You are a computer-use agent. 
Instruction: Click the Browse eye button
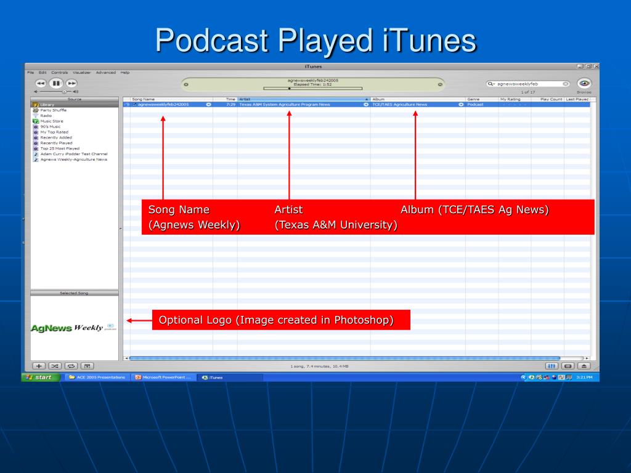point(584,84)
